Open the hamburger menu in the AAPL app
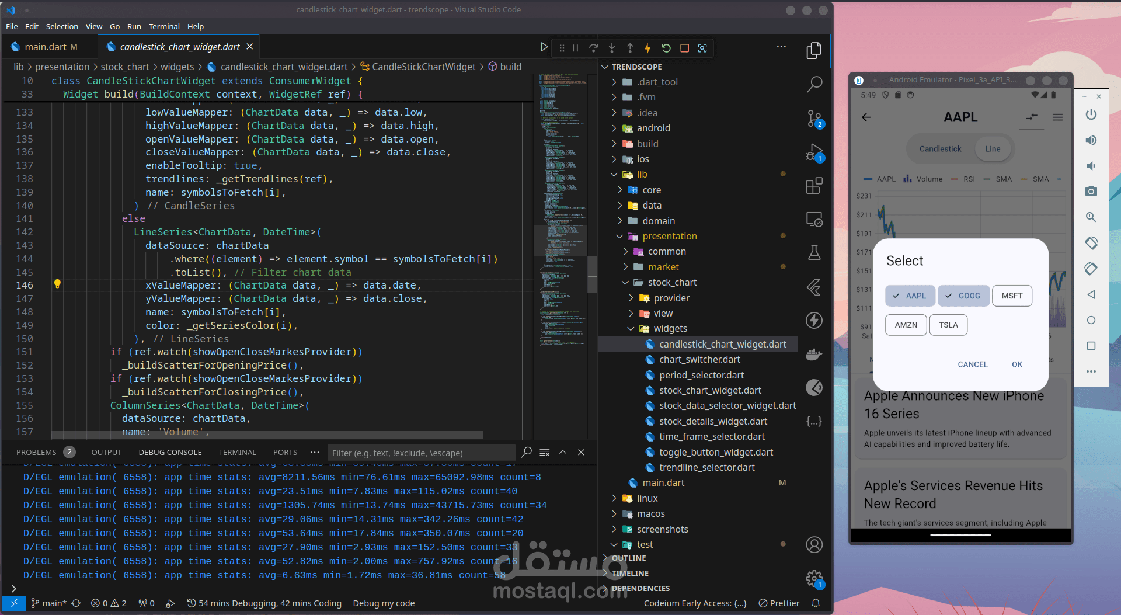Screen dimensions: 1121x615 pyautogui.click(x=1057, y=117)
